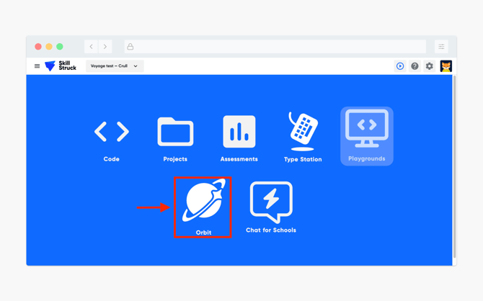
Task: Open the Playgrounds tile
Action: [366, 136]
